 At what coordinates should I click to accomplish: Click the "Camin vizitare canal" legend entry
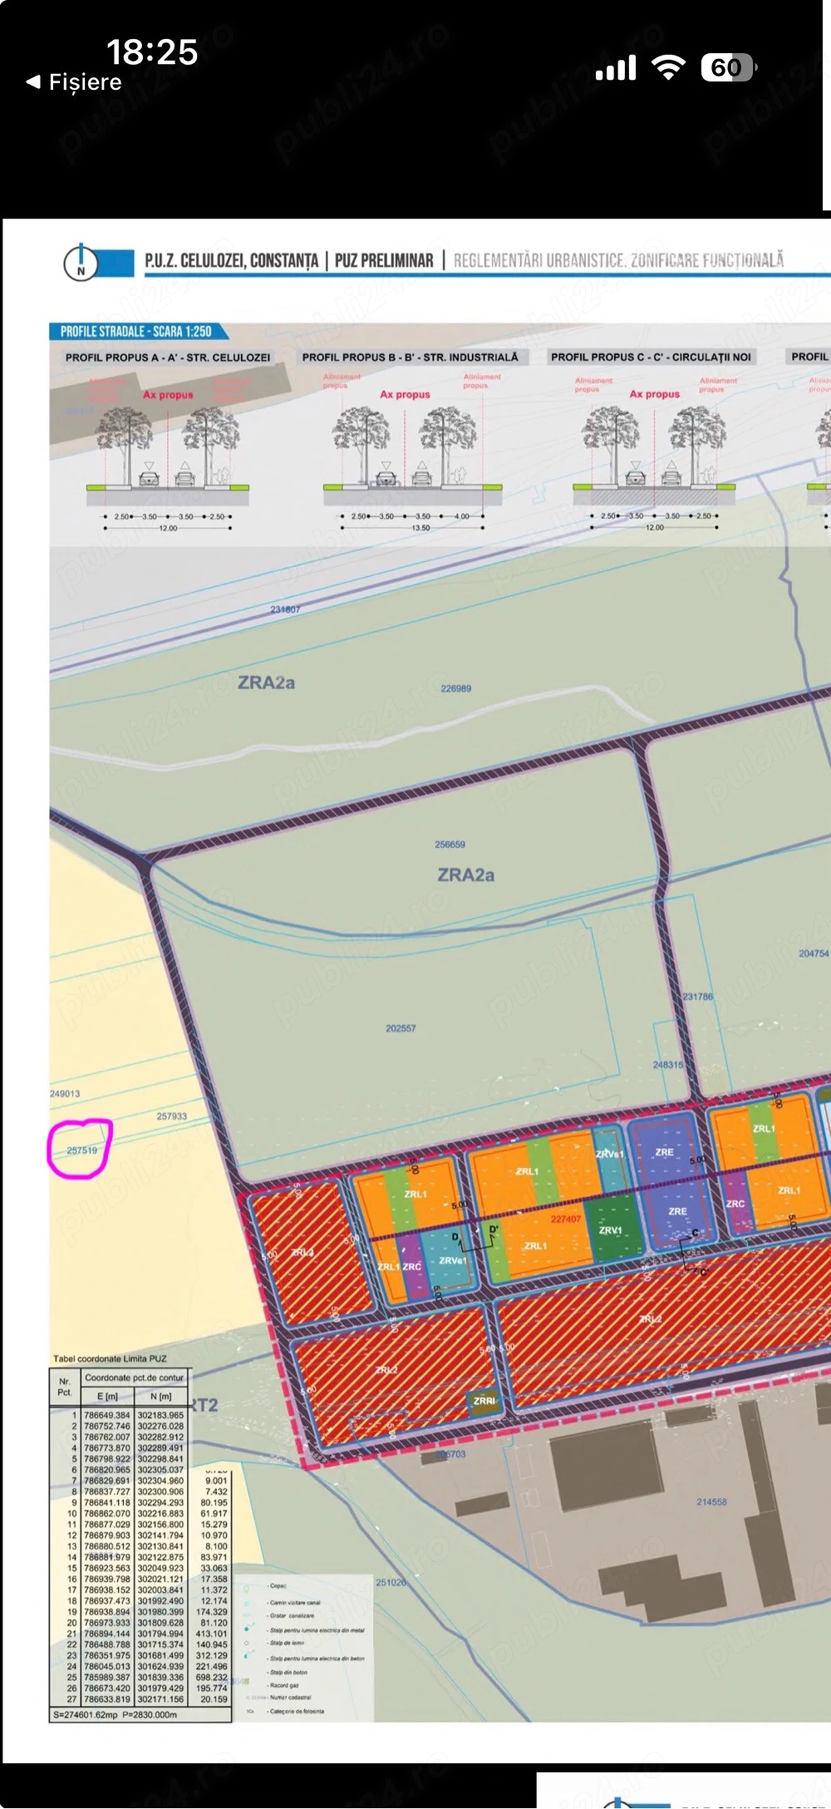294,1602
